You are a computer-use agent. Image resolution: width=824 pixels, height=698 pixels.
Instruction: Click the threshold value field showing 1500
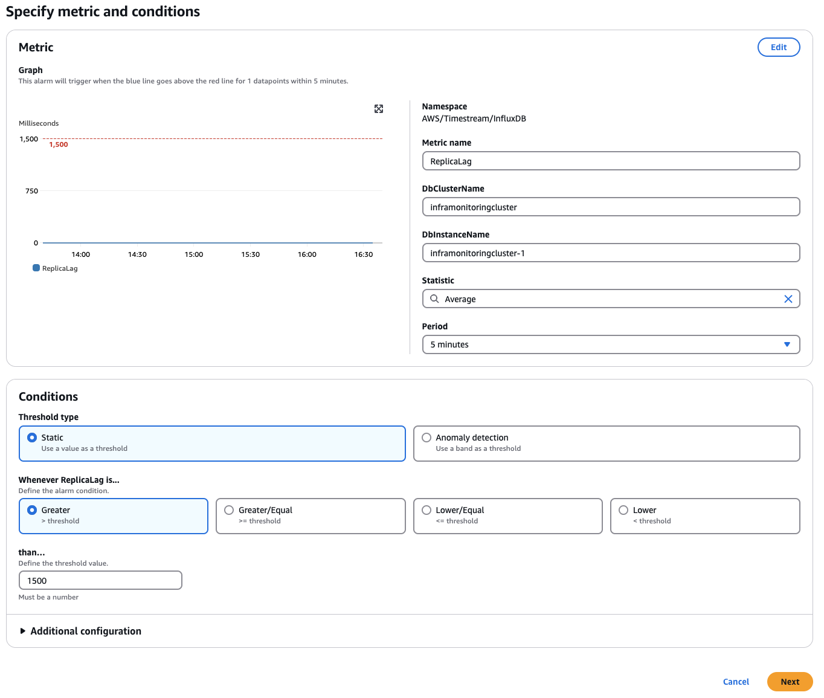coord(100,580)
